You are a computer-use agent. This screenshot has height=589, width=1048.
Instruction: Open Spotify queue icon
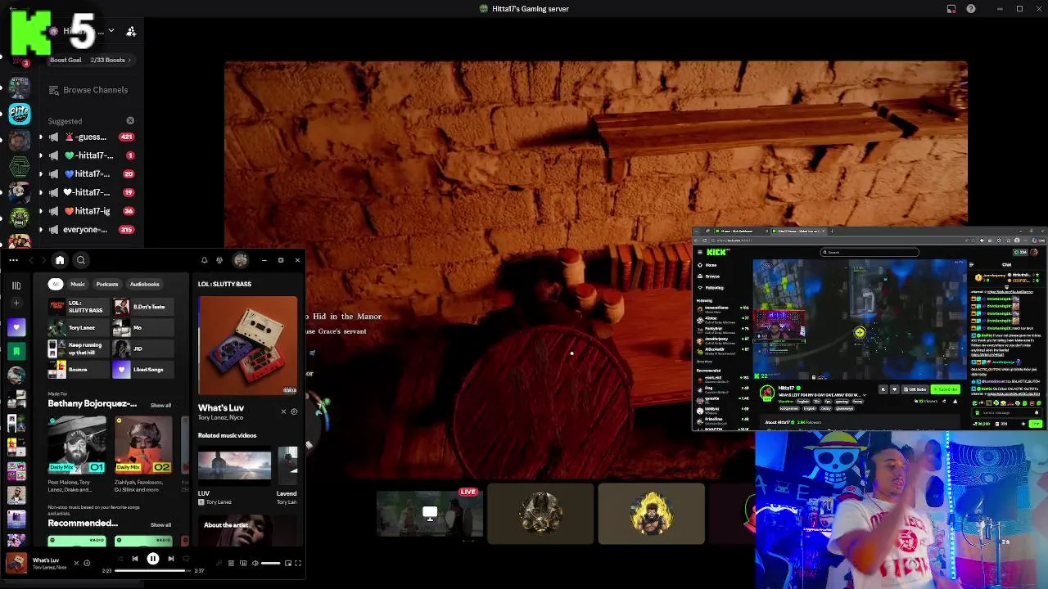click(231, 563)
